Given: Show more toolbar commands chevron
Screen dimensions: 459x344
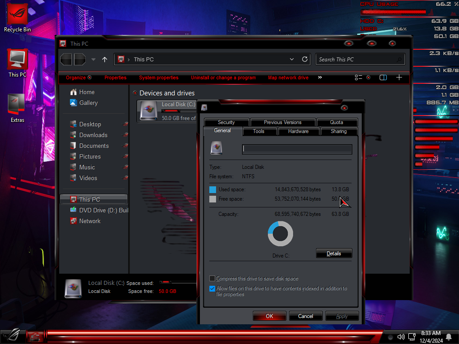Looking at the screenshot, I should pos(320,77).
